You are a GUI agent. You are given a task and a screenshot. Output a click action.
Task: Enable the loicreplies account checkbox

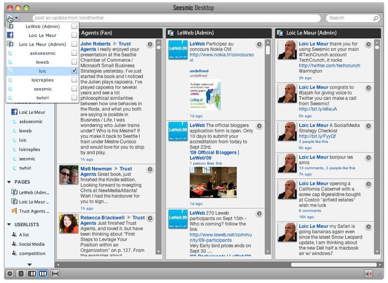(74, 79)
